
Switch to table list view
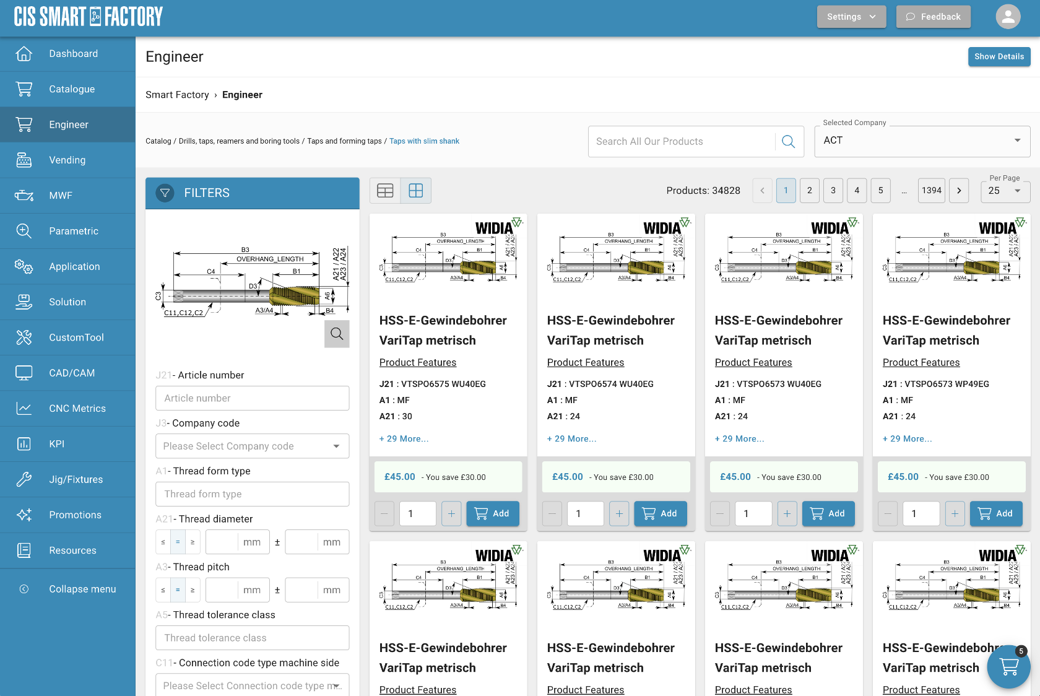coord(385,191)
